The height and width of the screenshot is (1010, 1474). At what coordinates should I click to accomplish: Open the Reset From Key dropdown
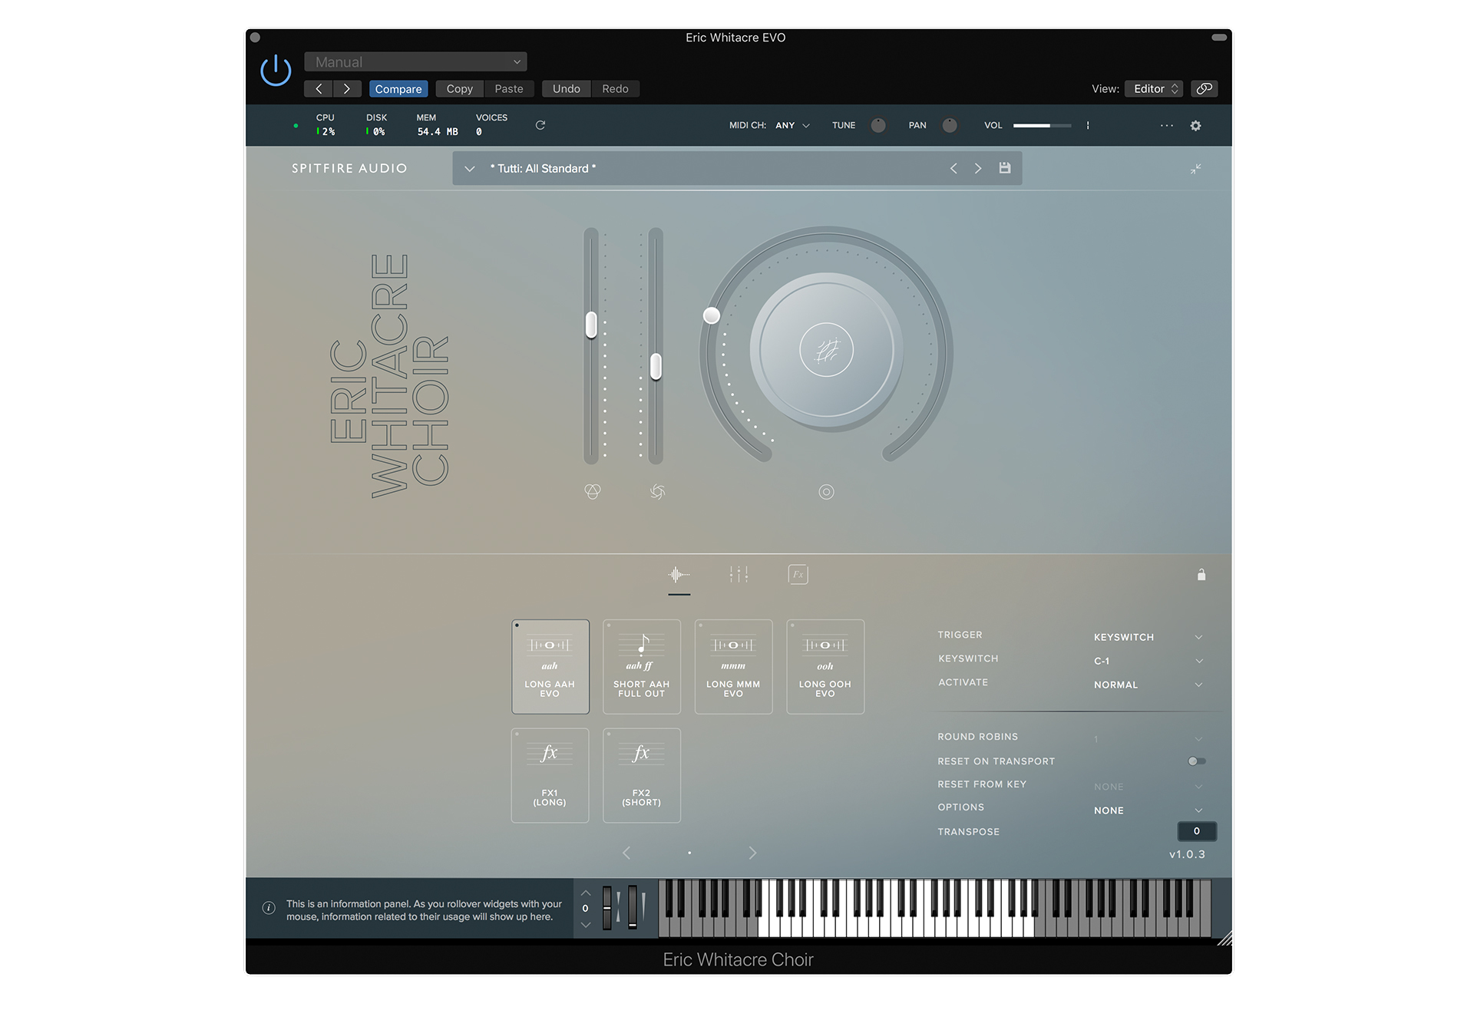(1148, 787)
